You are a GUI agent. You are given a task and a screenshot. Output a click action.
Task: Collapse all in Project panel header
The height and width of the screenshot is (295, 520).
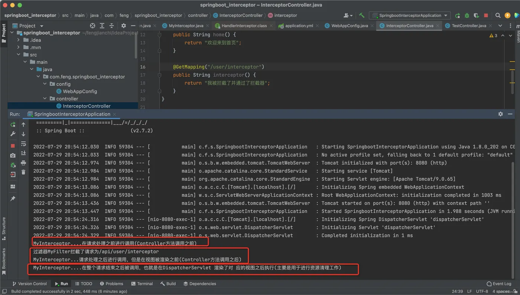point(111,26)
